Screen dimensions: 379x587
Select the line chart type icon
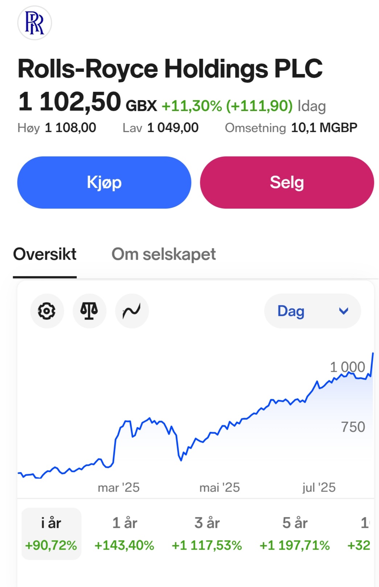pyautogui.click(x=132, y=311)
